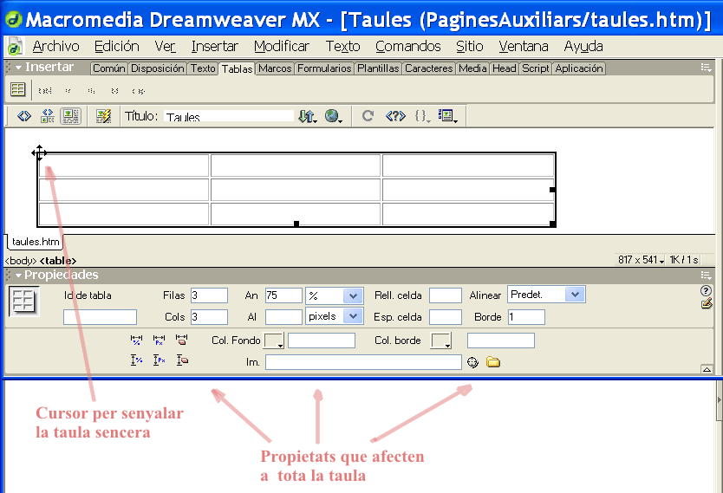
Task: Open the Ver menu
Action: coord(165,46)
